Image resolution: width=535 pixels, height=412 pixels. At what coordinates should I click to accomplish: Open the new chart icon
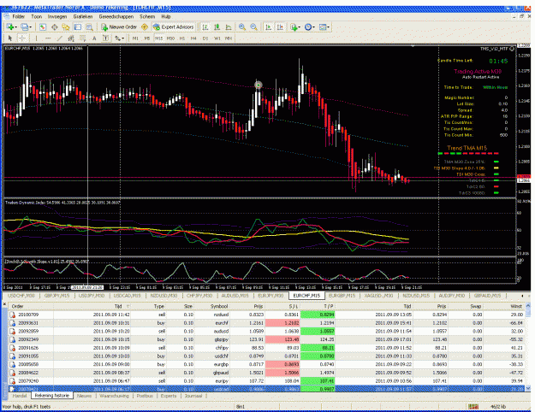[x=10, y=26]
